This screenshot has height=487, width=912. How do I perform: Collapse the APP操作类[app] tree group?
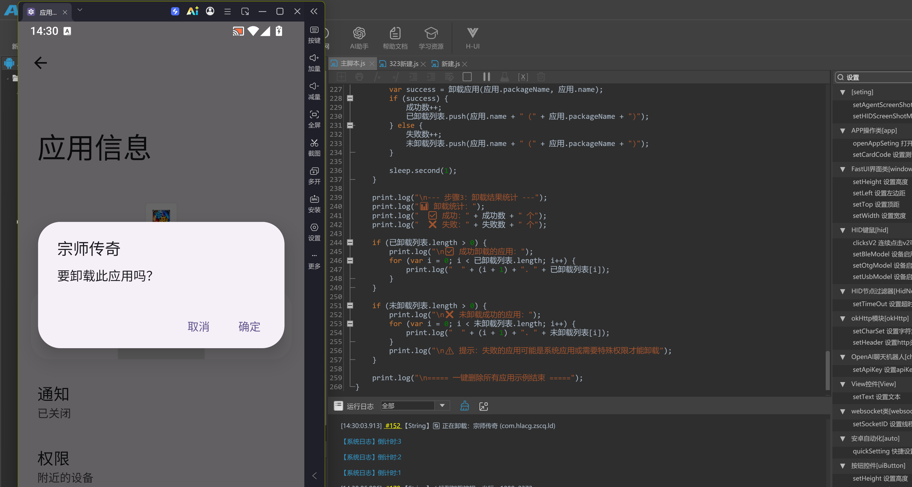[x=843, y=131]
